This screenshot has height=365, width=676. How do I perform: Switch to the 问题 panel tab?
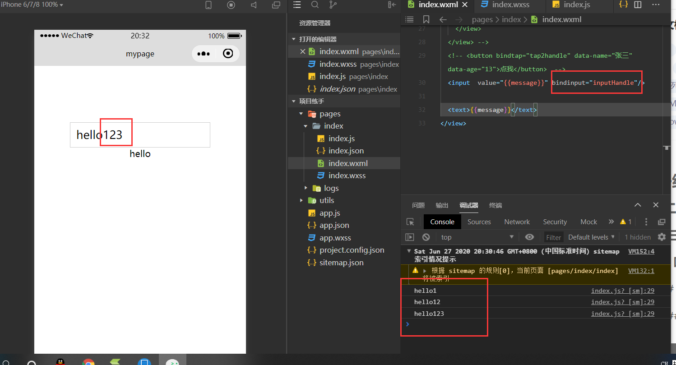(x=418, y=205)
